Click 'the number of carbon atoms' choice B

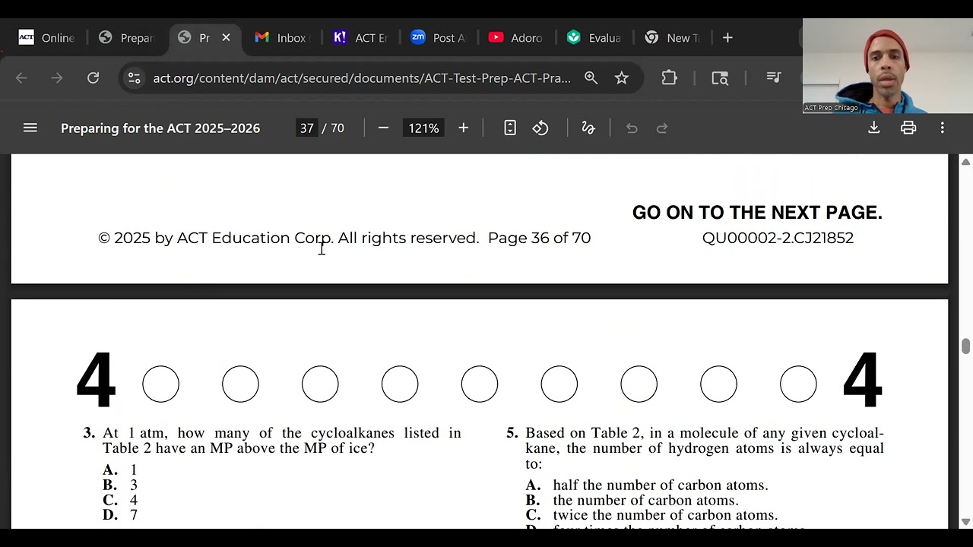pyautogui.click(x=632, y=500)
